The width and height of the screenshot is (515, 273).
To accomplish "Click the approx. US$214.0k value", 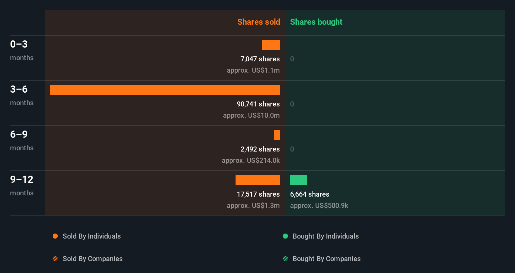I will coord(251,161).
